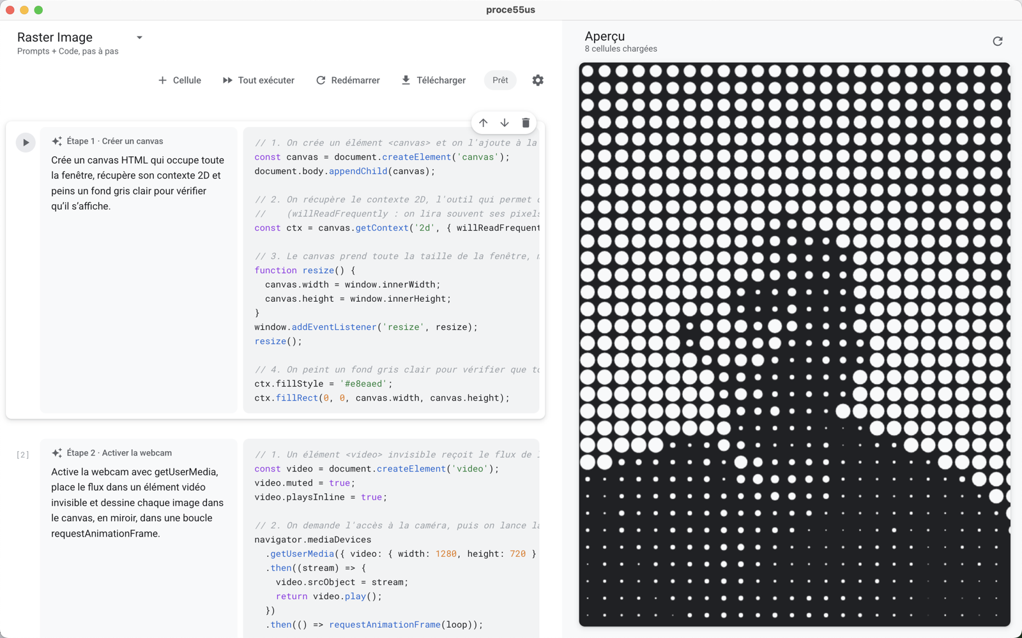This screenshot has height=638, width=1022.
Task: Click the Étape 1 prompt text
Action: [x=138, y=183]
